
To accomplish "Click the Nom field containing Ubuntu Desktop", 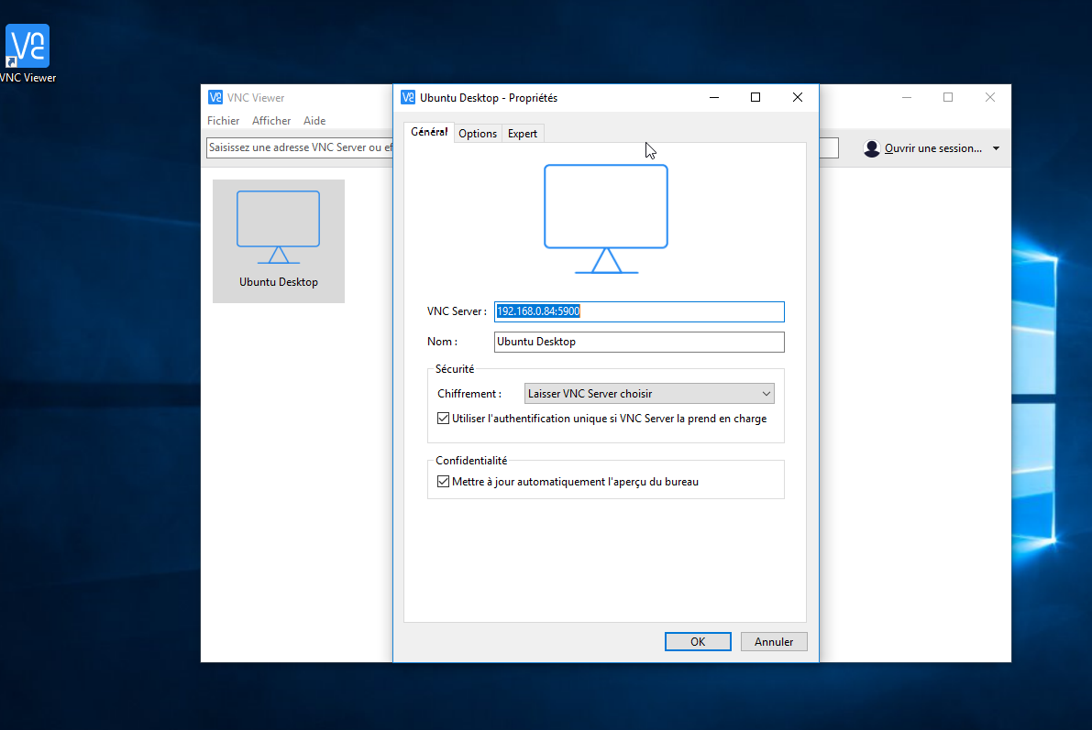I will click(x=639, y=342).
